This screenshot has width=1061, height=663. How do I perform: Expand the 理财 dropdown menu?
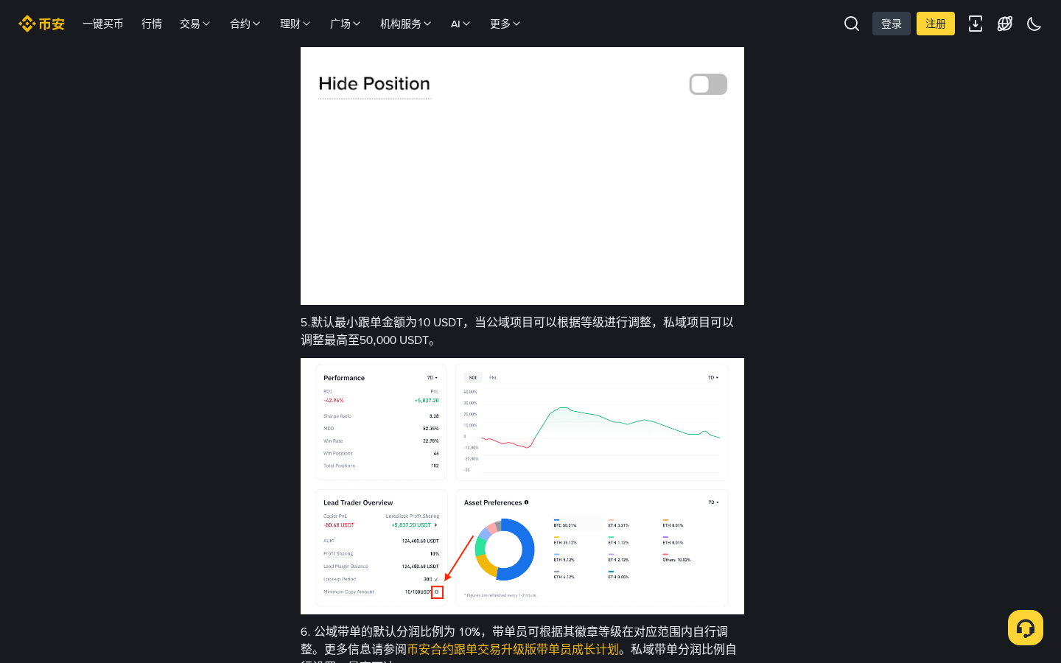pos(295,24)
